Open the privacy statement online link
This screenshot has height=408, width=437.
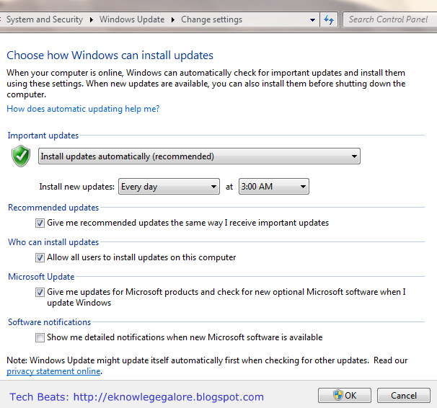point(53,371)
